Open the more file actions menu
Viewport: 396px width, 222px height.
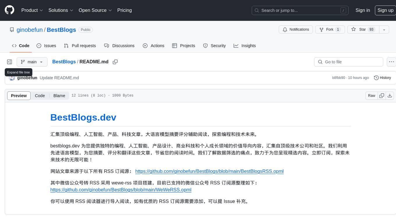click(391, 62)
